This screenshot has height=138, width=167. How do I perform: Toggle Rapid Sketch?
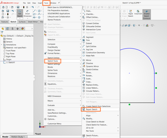(131, 14)
